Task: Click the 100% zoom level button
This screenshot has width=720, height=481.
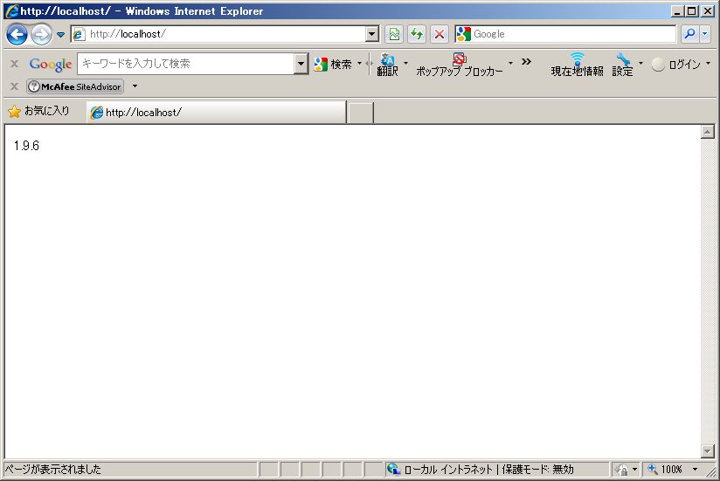Action: tap(664, 469)
